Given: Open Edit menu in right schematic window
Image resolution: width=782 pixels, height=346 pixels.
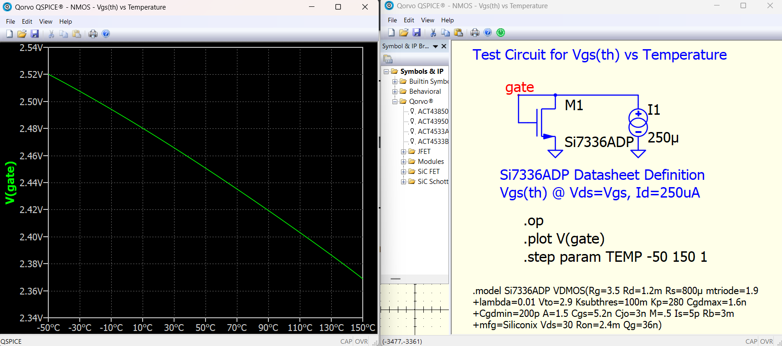Looking at the screenshot, I should click(x=409, y=20).
